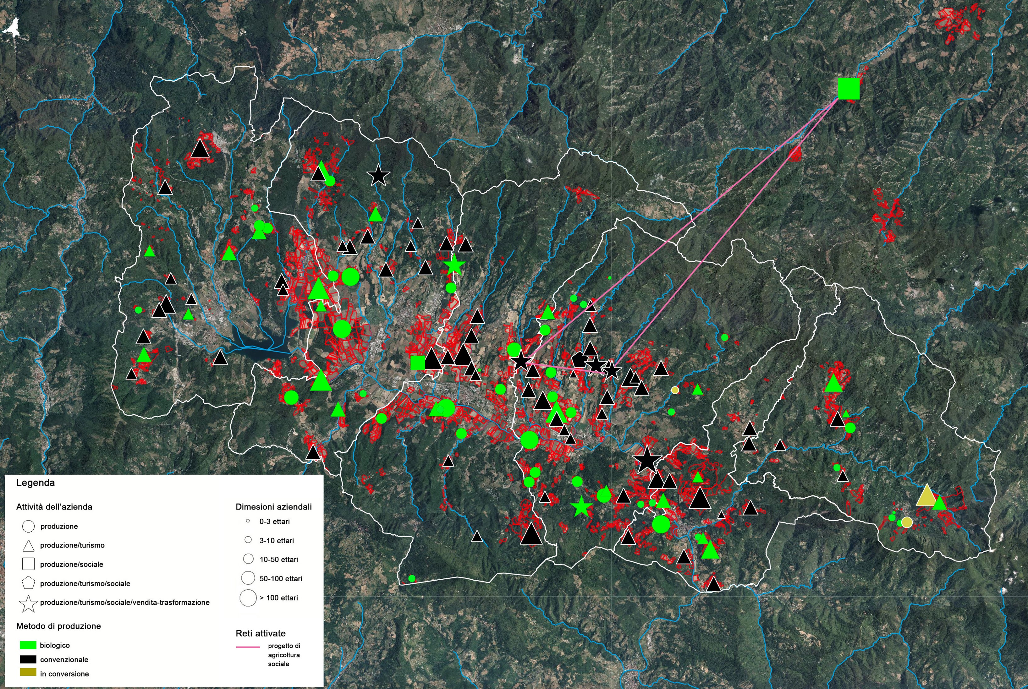Click the > 100 ettari label
The image size is (1028, 689).
279,598
